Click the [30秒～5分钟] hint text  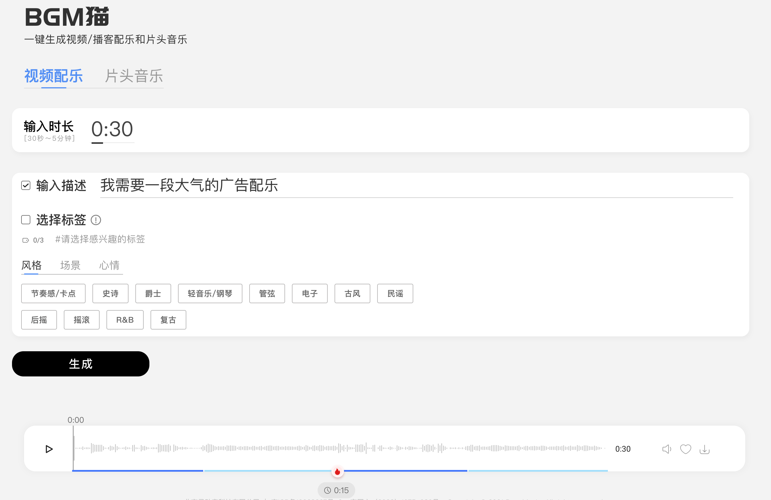[x=49, y=138]
